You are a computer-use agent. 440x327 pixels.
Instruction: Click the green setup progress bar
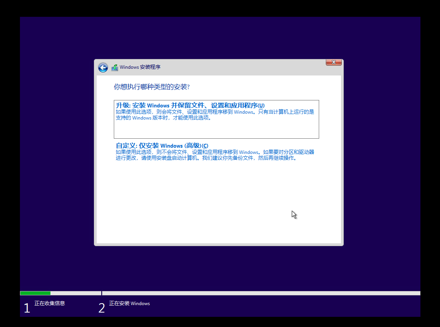(35, 293)
